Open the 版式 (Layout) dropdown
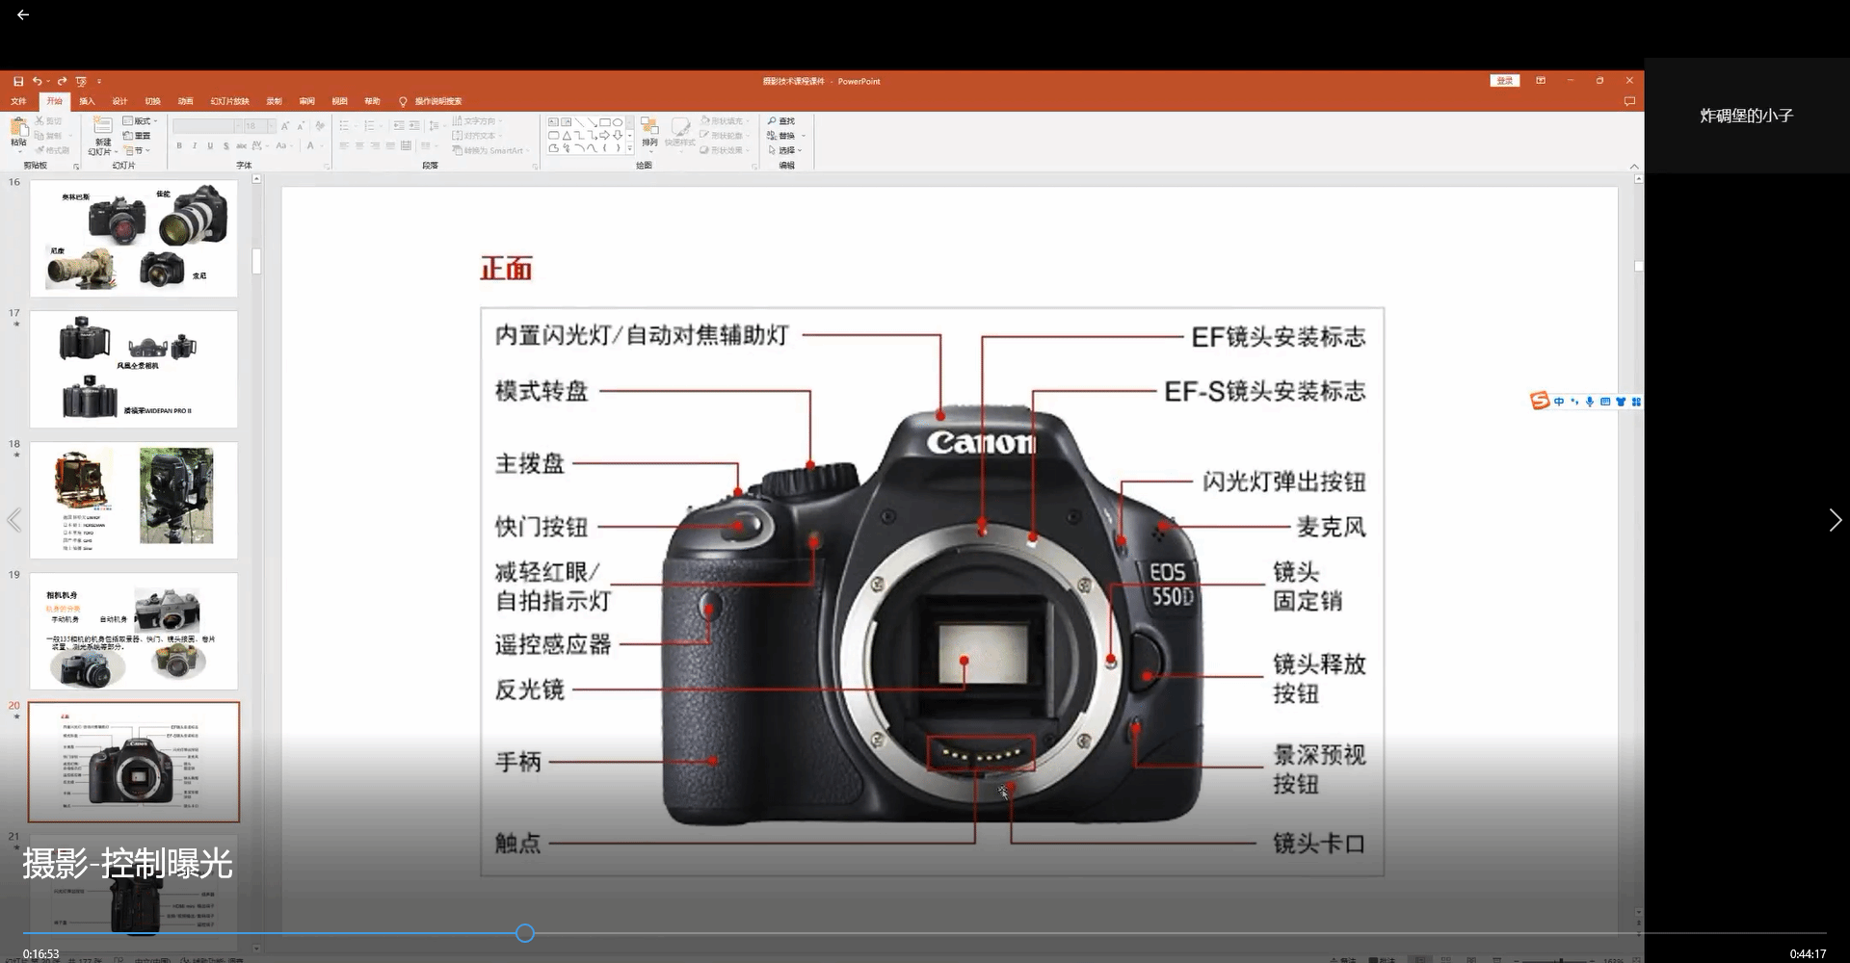1850x963 pixels. 141,121
